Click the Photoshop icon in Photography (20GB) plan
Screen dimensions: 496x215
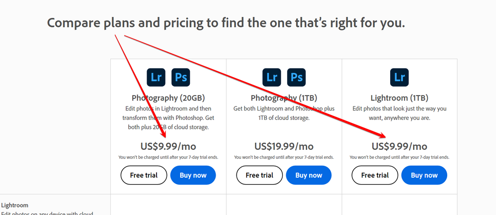pos(181,78)
